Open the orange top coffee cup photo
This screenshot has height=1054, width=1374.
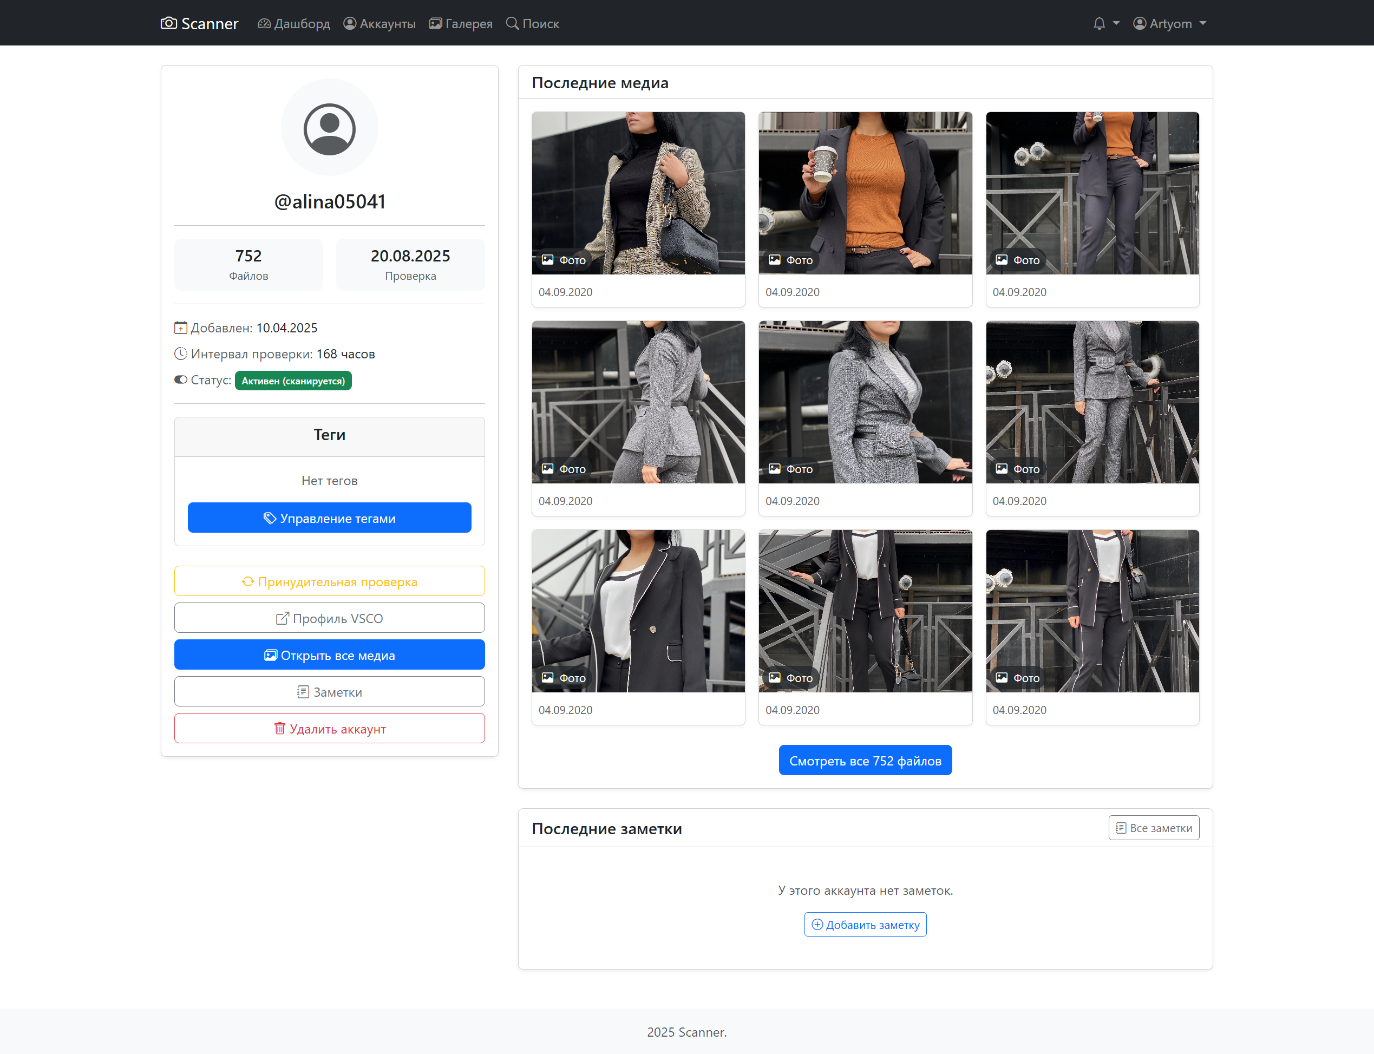tap(865, 193)
